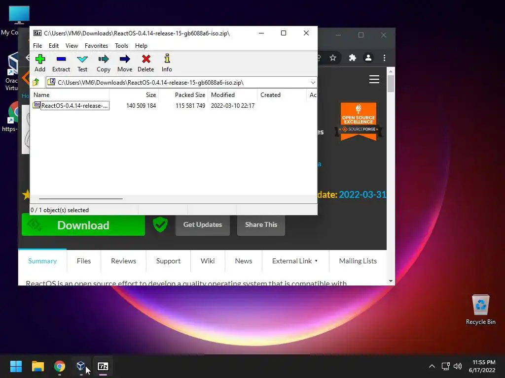The image size is (505, 378).
Task: Click the red Delete icon
Action: pyautogui.click(x=146, y=63)
